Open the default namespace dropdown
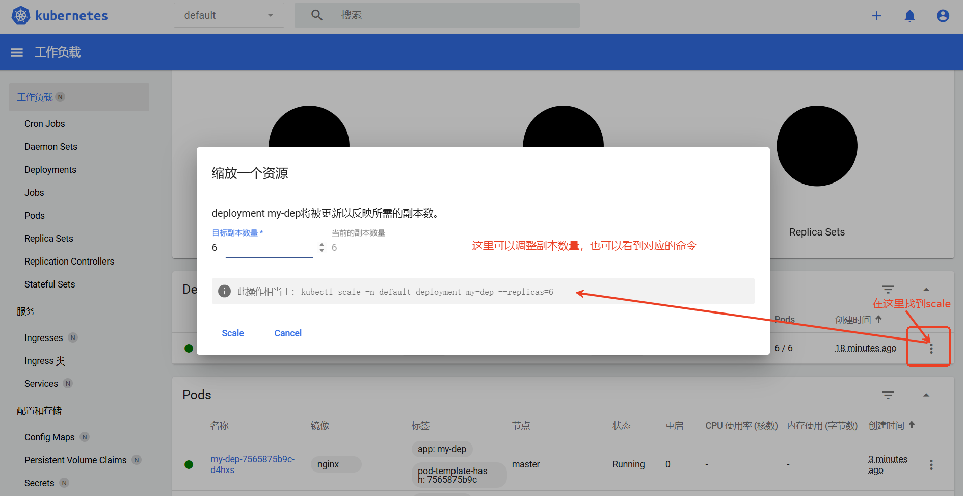Viewport: 963px width, 496px height. (229, 15)
